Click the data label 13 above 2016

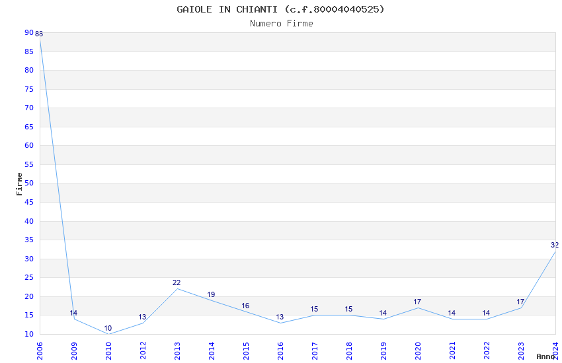click(x=280, y=317)
